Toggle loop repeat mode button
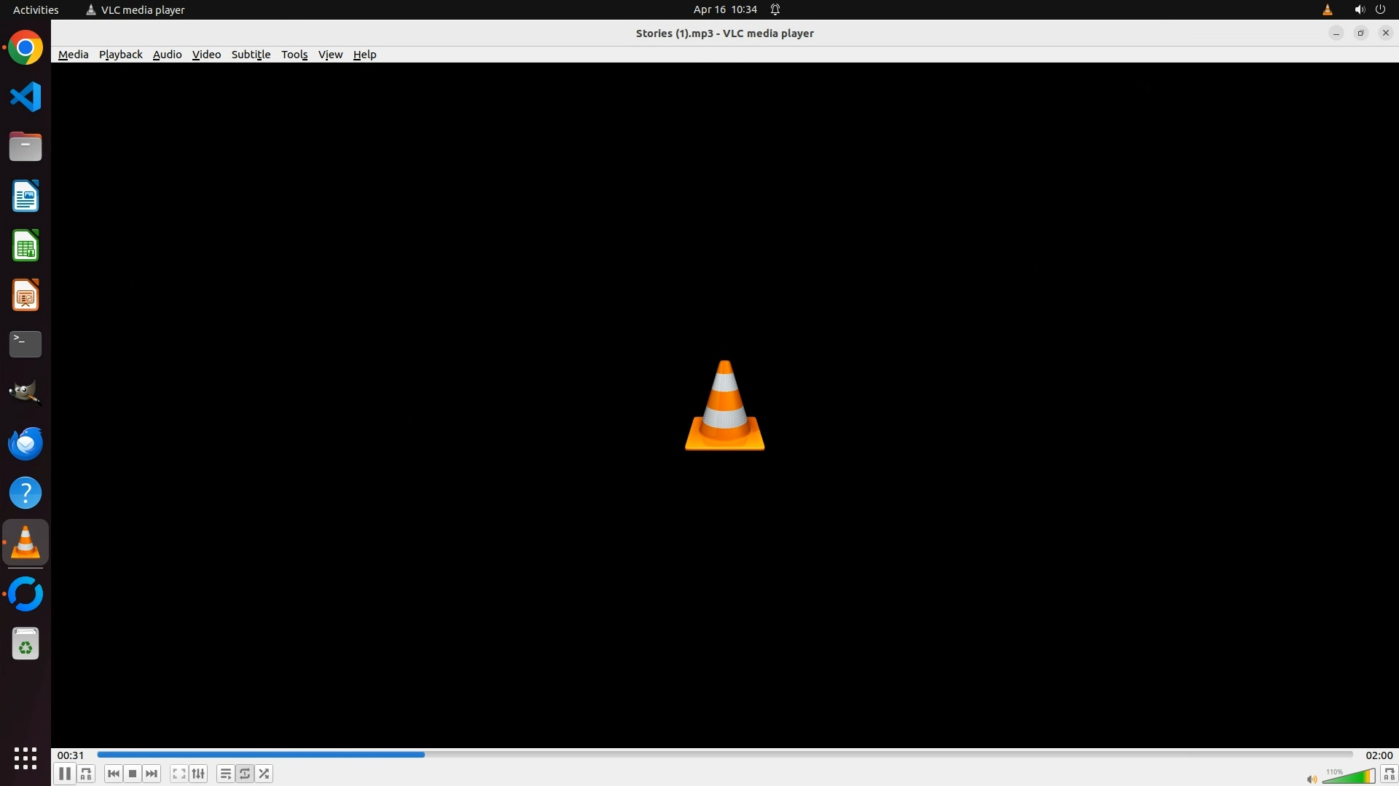Screen dimensions: 1399x786 (245, 774)
